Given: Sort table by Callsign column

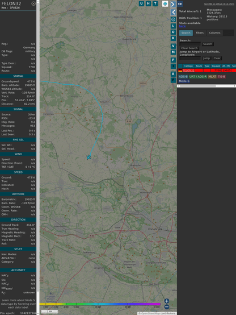Looking at the screenshot, I should click(188, 66).
